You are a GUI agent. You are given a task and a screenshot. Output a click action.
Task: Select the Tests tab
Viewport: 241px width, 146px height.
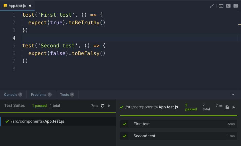pyautogui.click(x=65, y=95)
